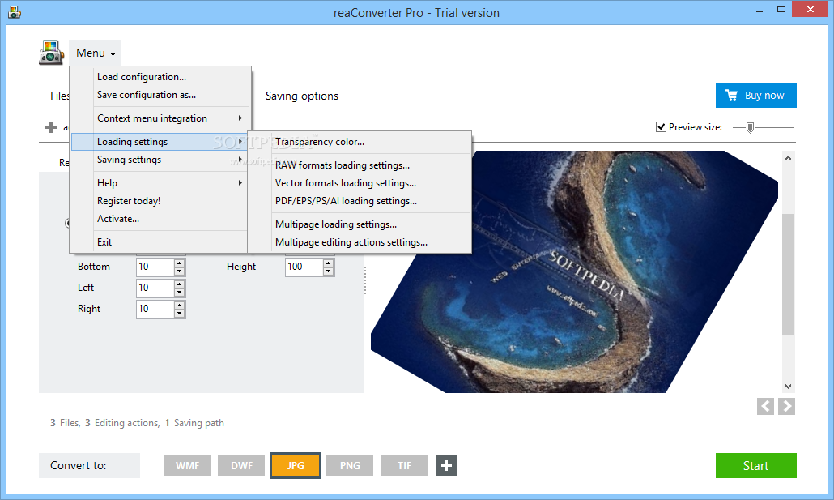This screenshot has width=834, height=500.
Task: Select TIF as output format
Action: pyautogui.click(x=404, y=465)
